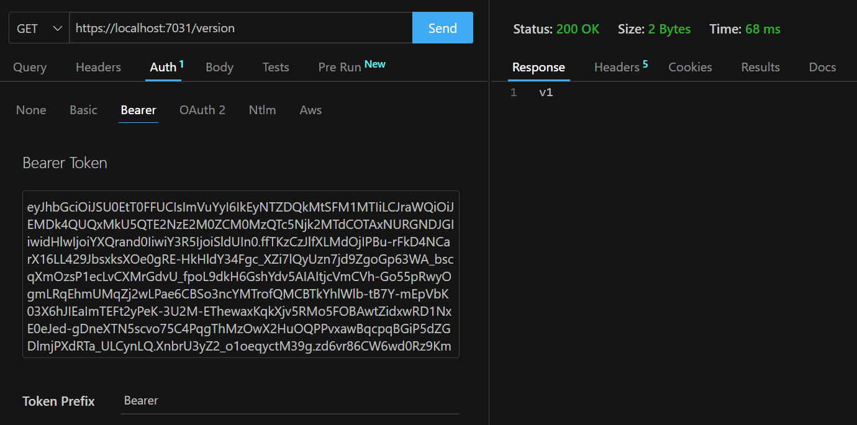Choose the None auth type

(x=31, y=110)
